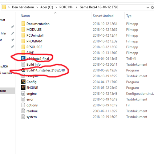154x154 pixels.
Task: Select the file name 'PCUninstall'
Action: coord(35,35)
